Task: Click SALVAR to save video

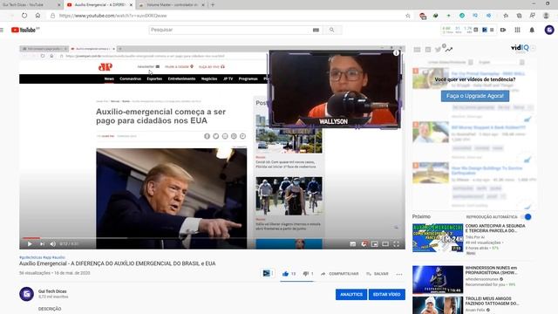Action: click(378, 274)
